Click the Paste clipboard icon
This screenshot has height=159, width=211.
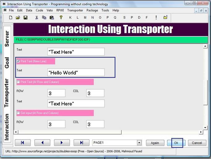click(51, 18)
